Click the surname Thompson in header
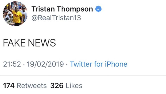The height and width of the screenshot is (94, 166). pos(75,9)
